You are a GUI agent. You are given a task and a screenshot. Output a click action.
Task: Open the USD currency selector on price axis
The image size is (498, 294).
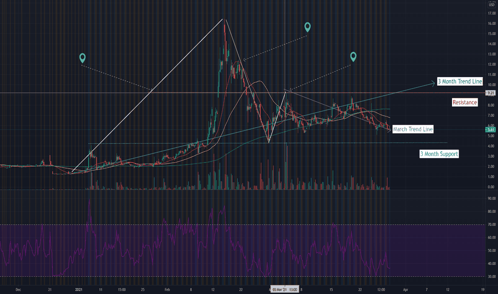pos(492,5)
